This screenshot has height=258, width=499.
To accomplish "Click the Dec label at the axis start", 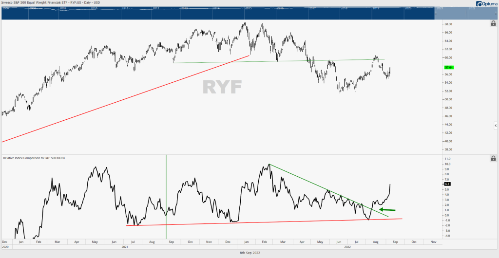I will 5,242.
